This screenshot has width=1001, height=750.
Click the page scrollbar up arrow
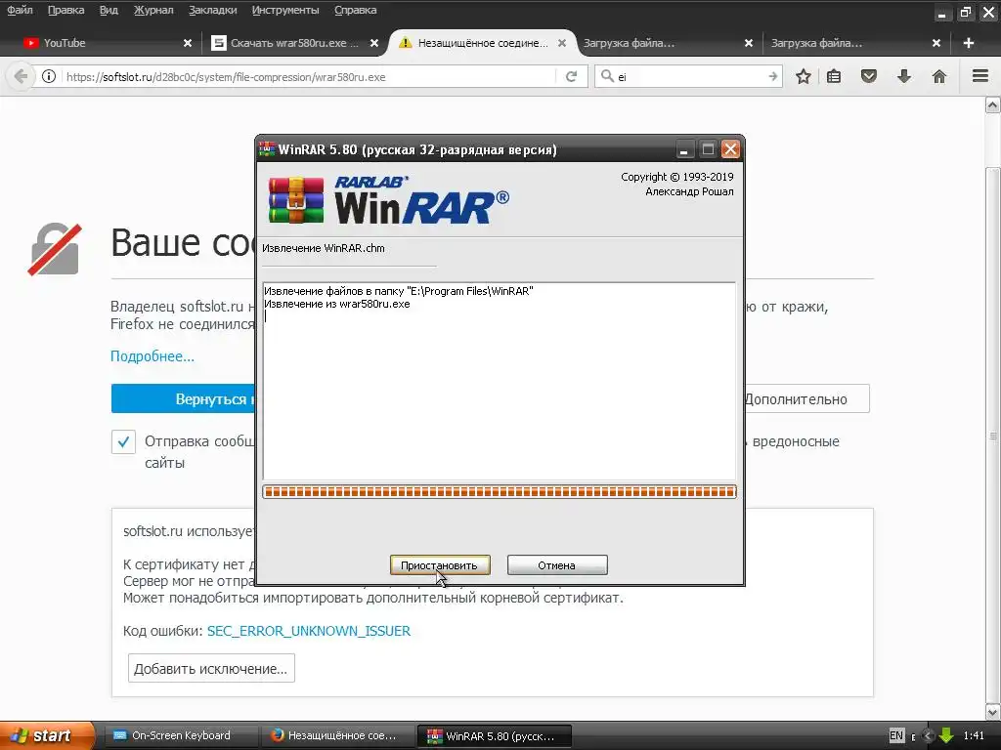click(x=993, y=105)
